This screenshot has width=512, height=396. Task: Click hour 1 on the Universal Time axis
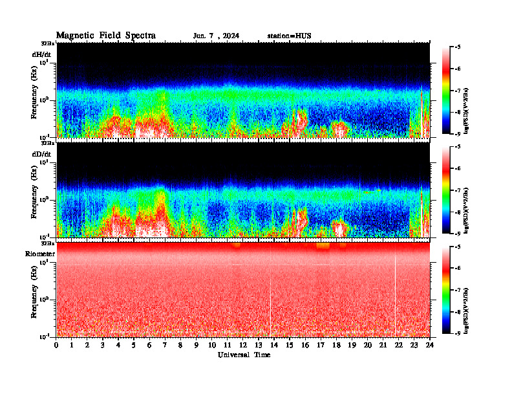72,346
